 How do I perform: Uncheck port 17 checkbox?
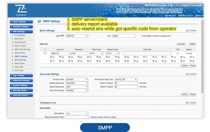coord(51,61)
